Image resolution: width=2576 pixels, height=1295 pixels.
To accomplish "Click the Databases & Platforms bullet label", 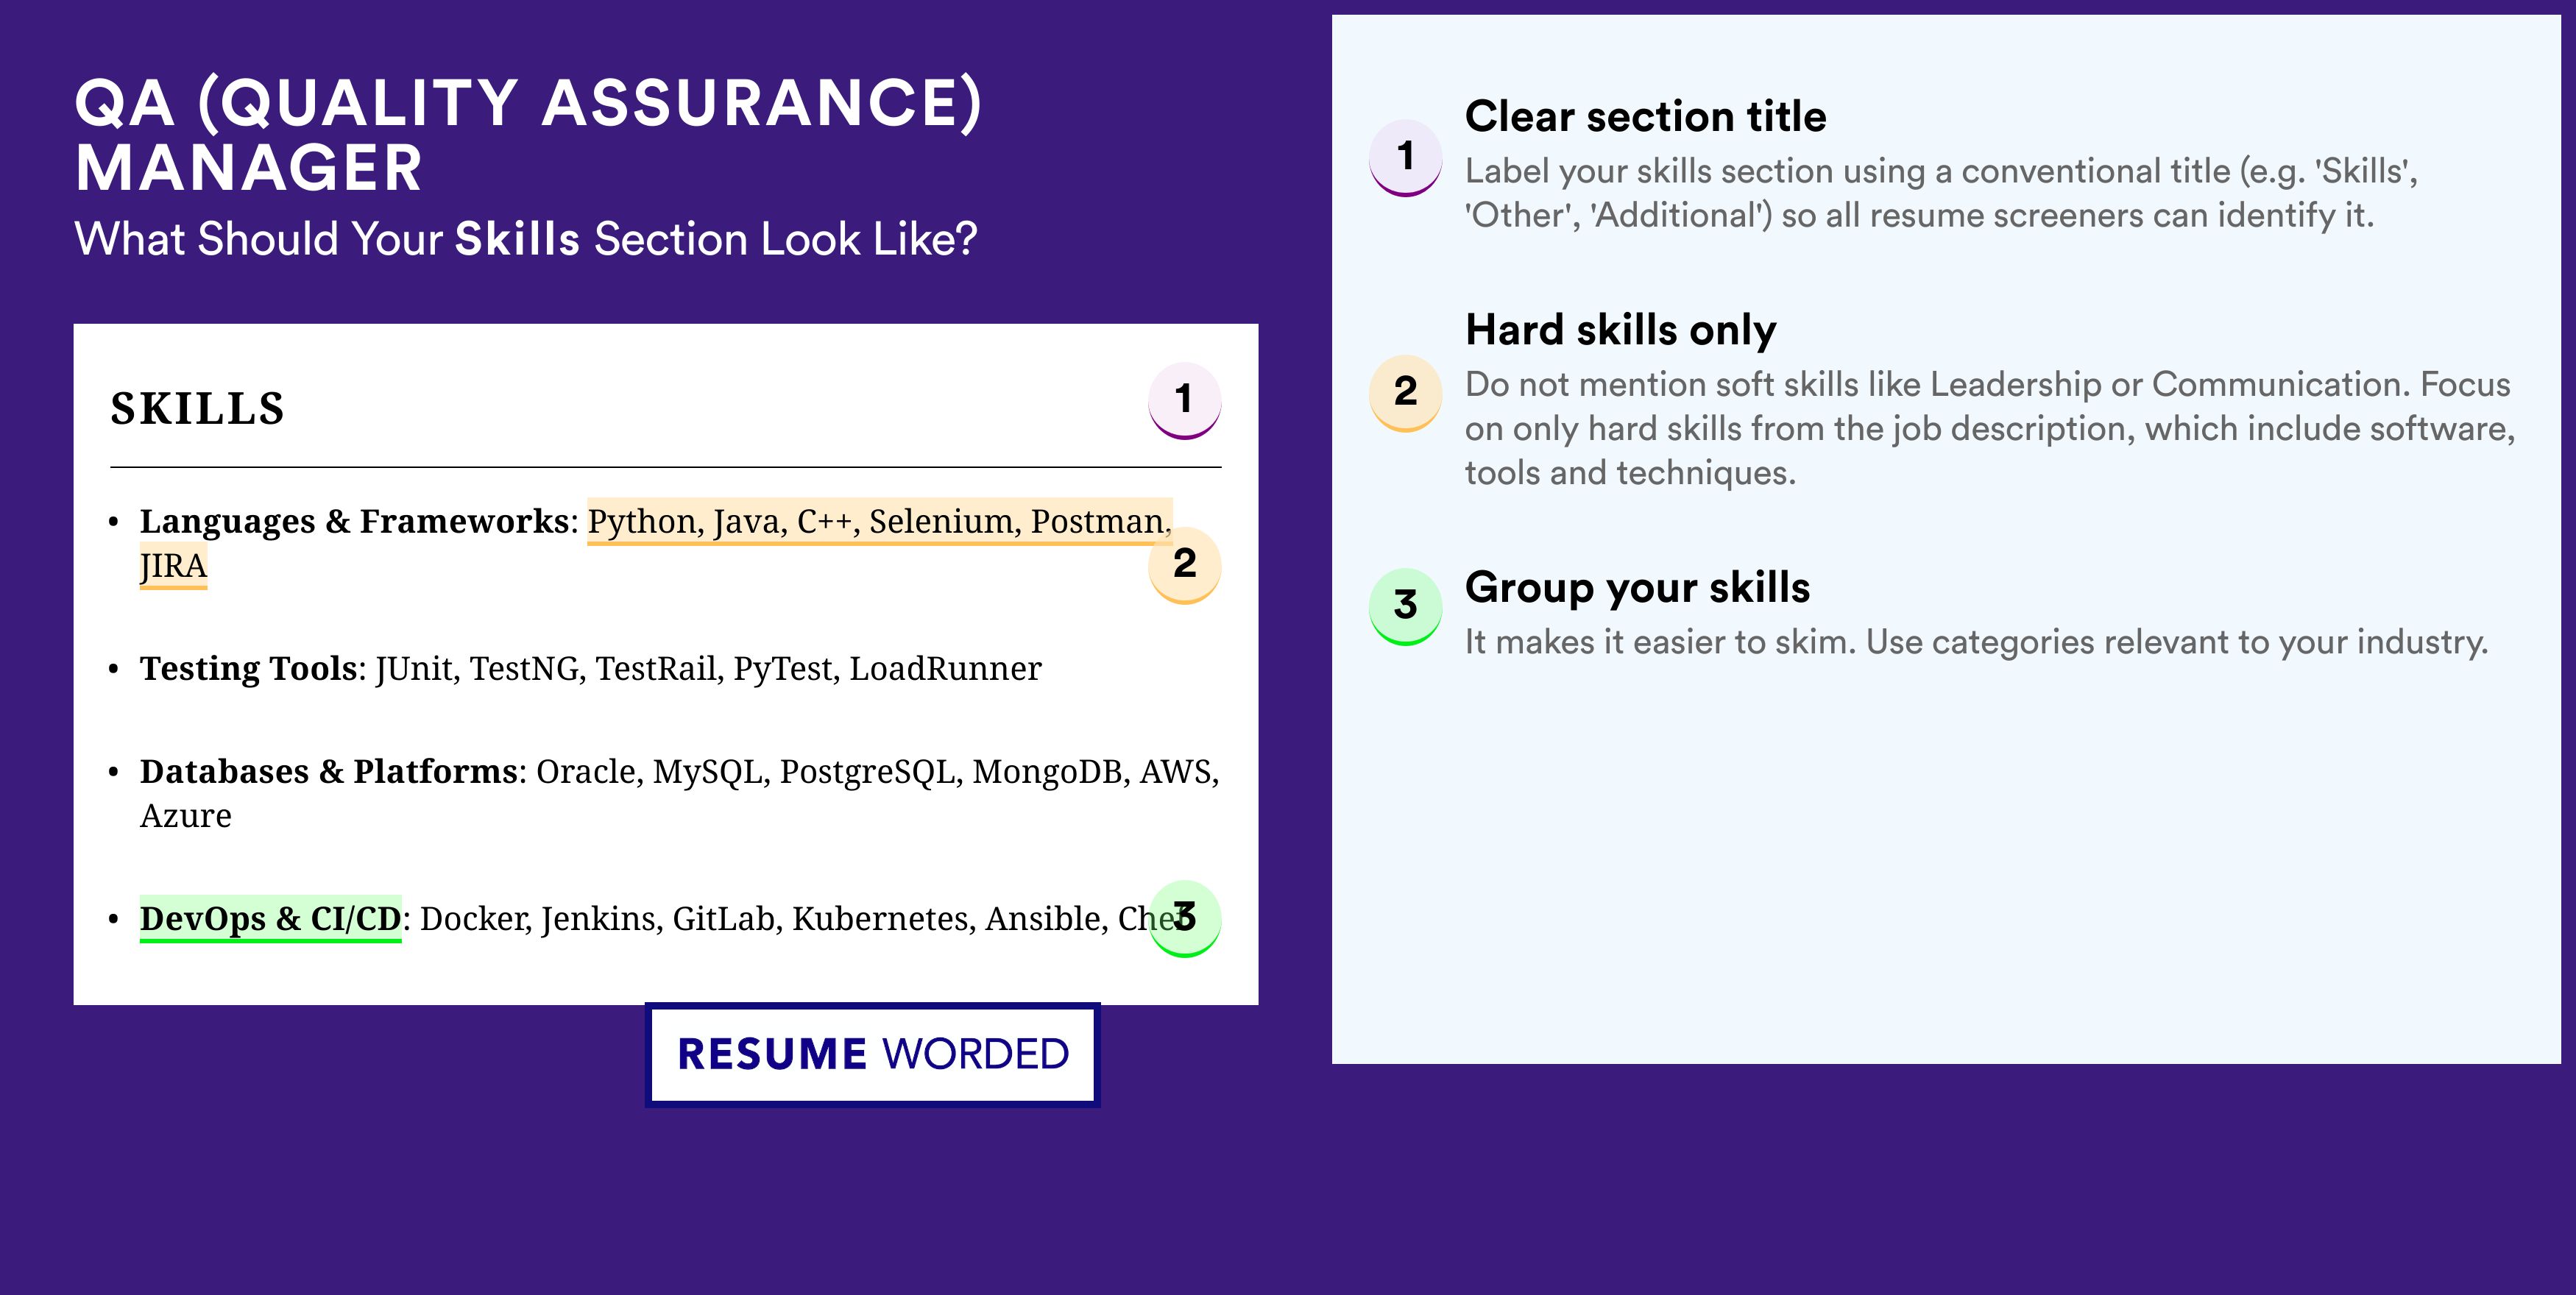I will [x=328, y=771].
